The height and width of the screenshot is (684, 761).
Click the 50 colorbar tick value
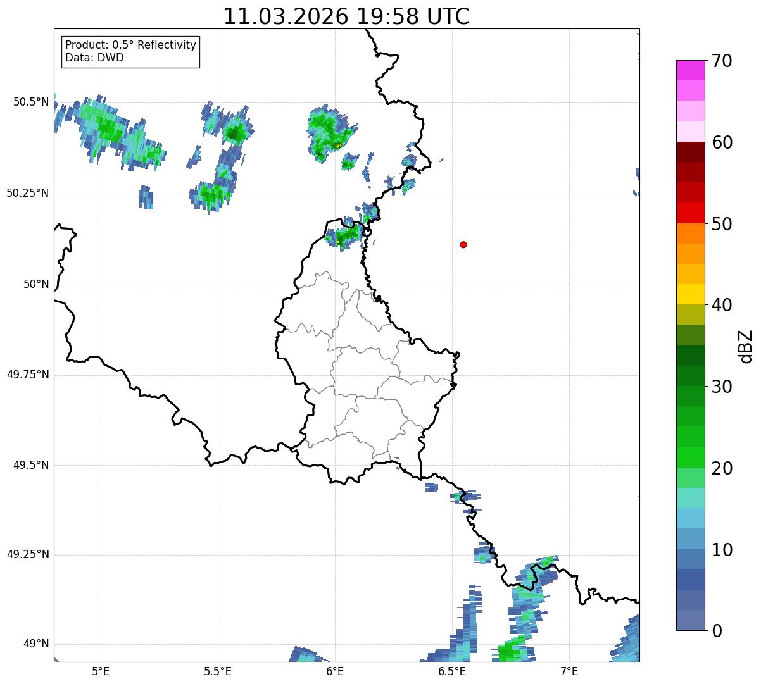[x=722, y=224]
